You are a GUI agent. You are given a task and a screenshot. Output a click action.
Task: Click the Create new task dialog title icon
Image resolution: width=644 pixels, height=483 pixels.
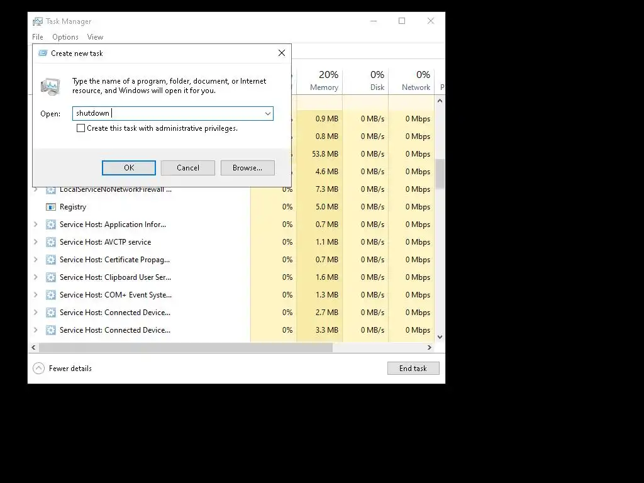pos(43,53)
